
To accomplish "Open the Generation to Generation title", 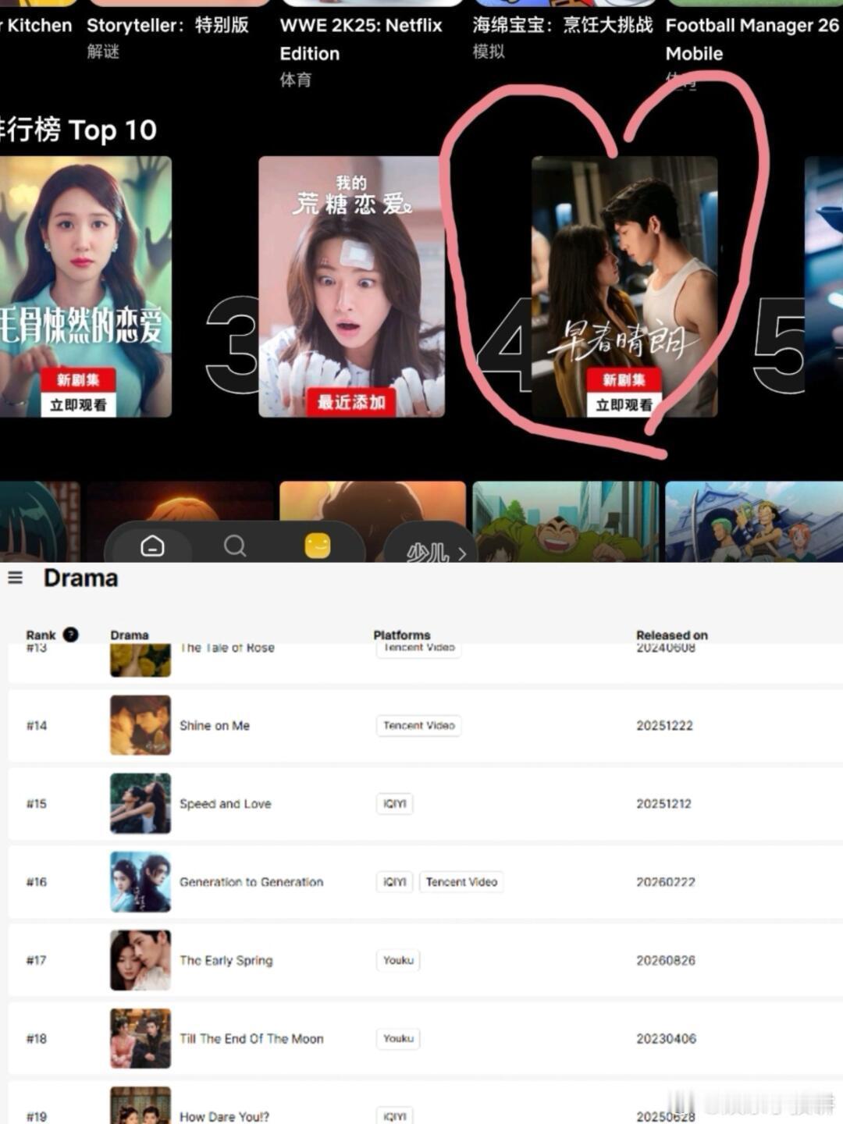I will pos(251,882).
